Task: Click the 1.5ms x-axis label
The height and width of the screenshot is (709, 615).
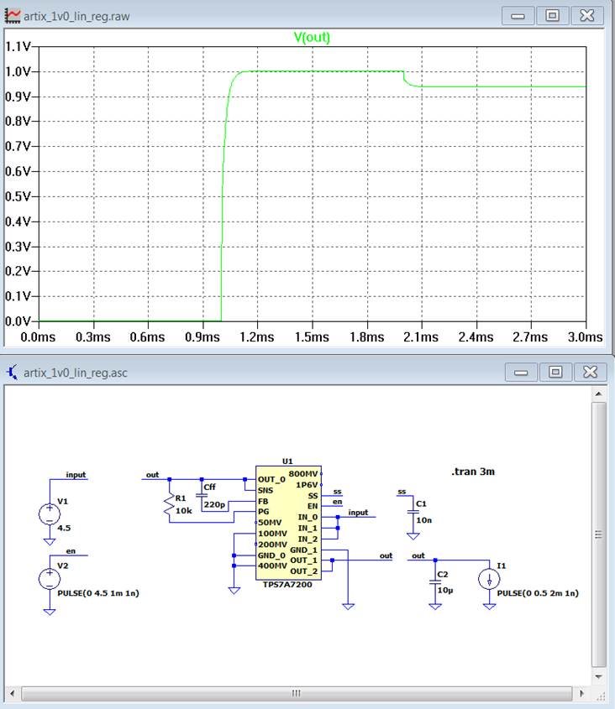Action: pyautogui.click(x=312, y=336)
